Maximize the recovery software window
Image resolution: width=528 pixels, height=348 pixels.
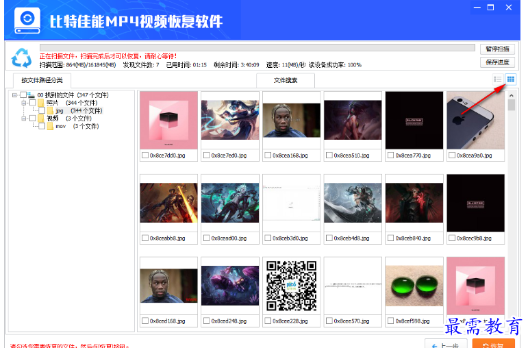coord(490,8)
